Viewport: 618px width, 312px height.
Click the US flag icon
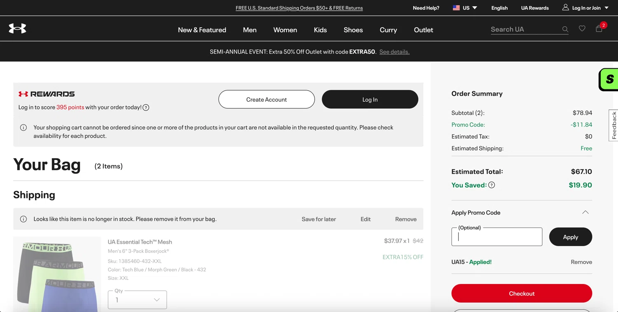[456, 8]
